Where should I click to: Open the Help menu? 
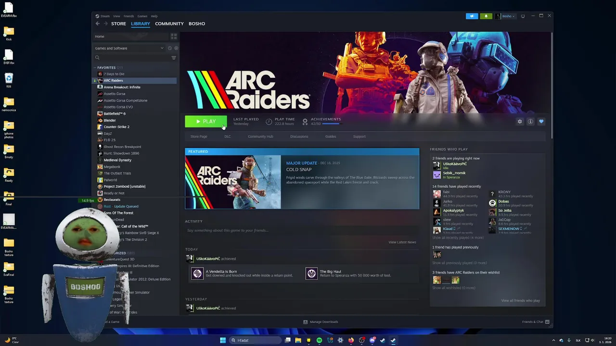coord(154,16)
